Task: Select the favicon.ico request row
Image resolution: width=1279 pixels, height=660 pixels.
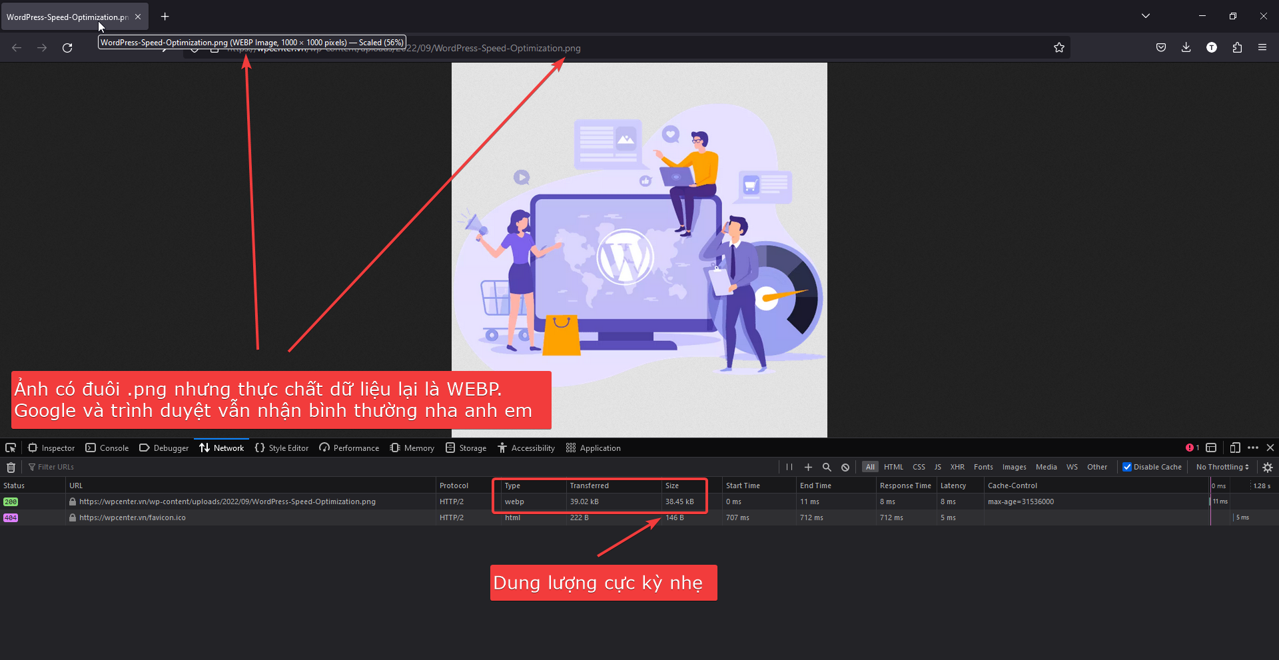Action: [639, 517]
